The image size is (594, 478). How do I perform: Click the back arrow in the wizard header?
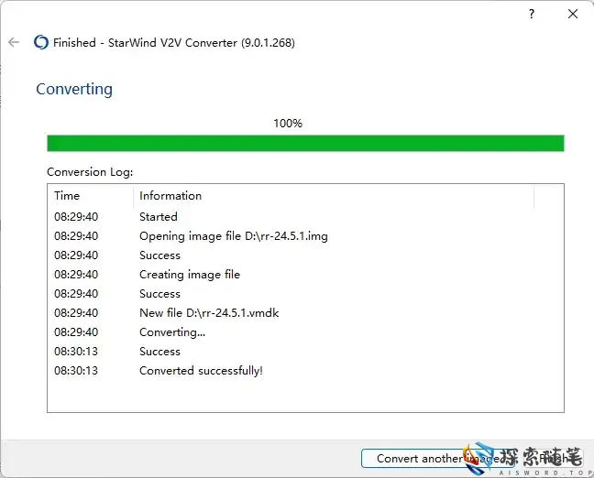coord(13,42)
